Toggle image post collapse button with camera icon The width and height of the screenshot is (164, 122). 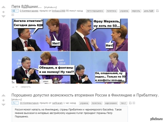pyautogui.click(x=15, y=11)
